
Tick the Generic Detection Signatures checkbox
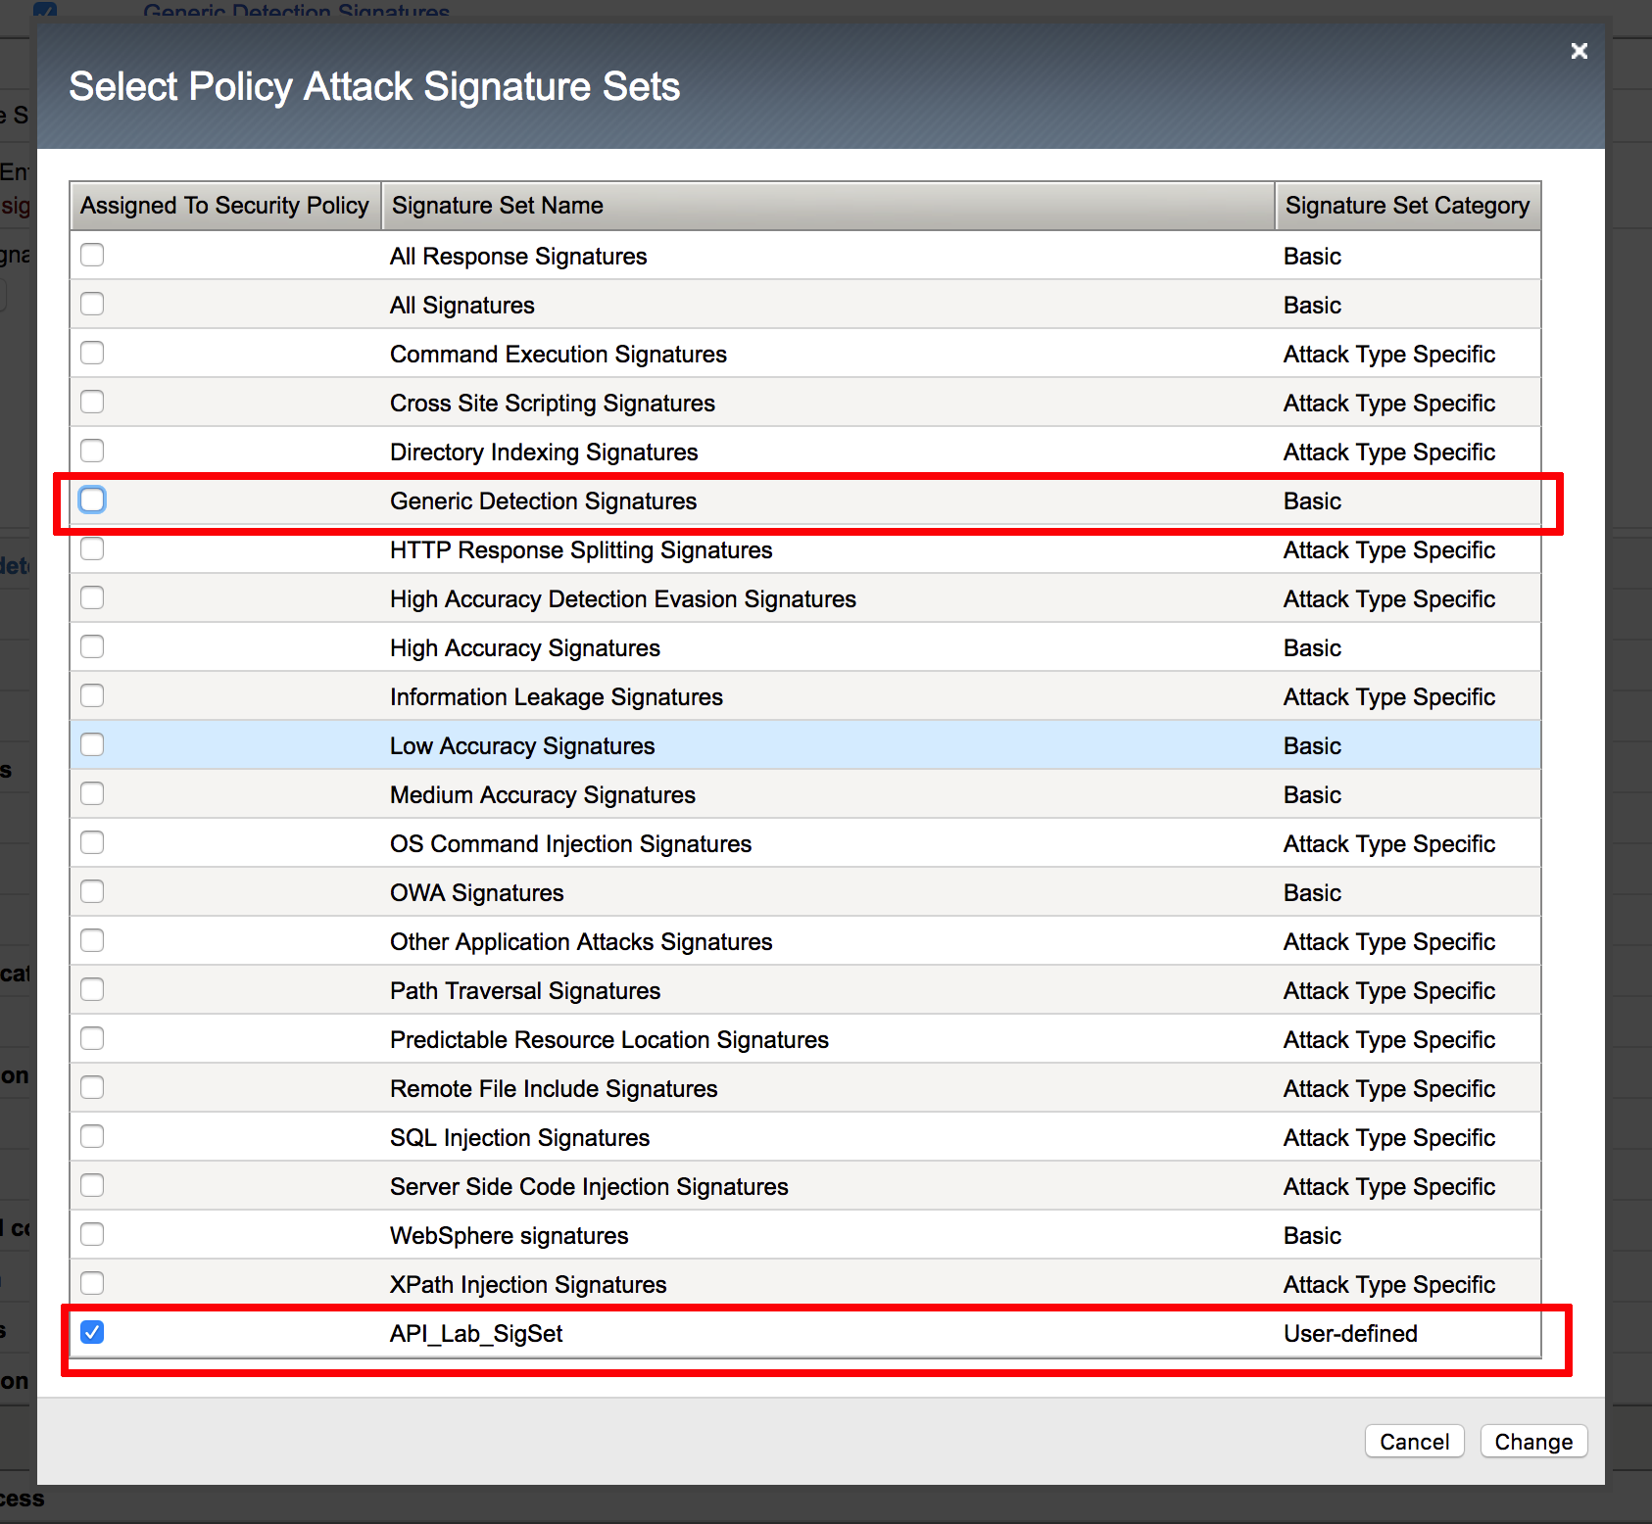(92, 500)
